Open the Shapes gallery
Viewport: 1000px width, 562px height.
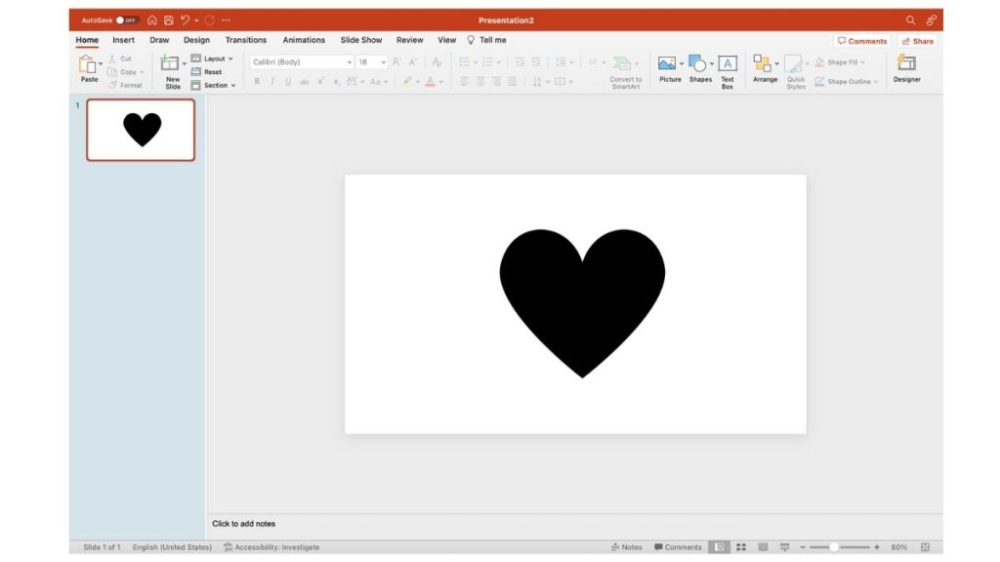click(x=700, y=69)
